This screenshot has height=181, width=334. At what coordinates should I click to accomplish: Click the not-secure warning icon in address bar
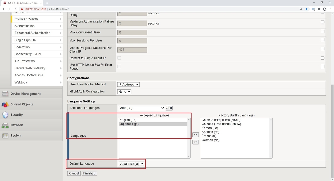click(x=22, y=9)
